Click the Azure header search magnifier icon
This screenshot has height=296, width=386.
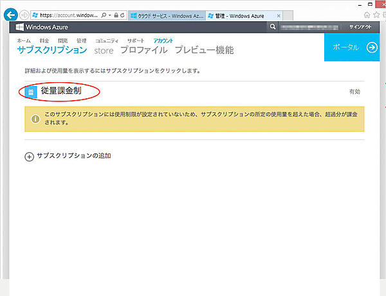(273, 27)
